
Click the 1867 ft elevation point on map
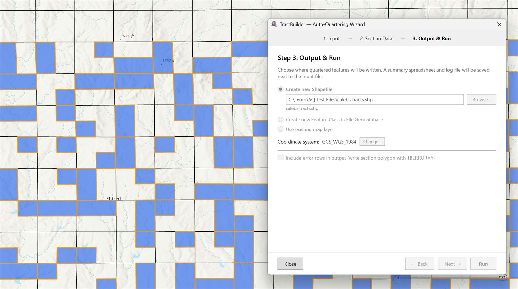click(162, 64)
